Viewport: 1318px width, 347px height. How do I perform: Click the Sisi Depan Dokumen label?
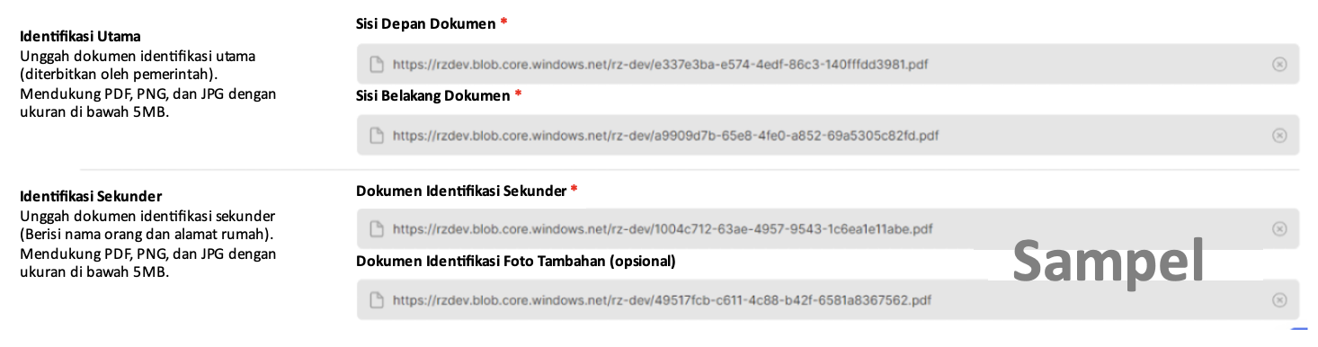[426, 23]
